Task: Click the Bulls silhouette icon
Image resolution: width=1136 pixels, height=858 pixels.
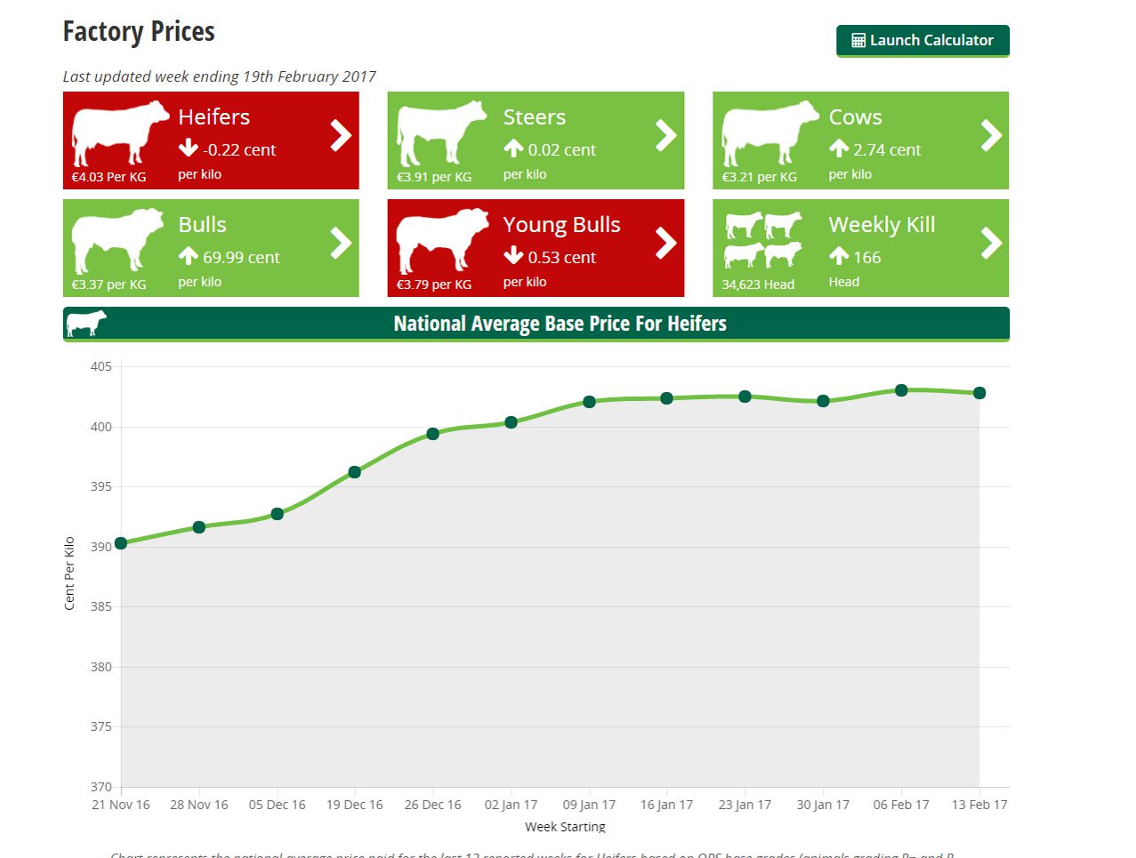Action: tap(117, 238)
